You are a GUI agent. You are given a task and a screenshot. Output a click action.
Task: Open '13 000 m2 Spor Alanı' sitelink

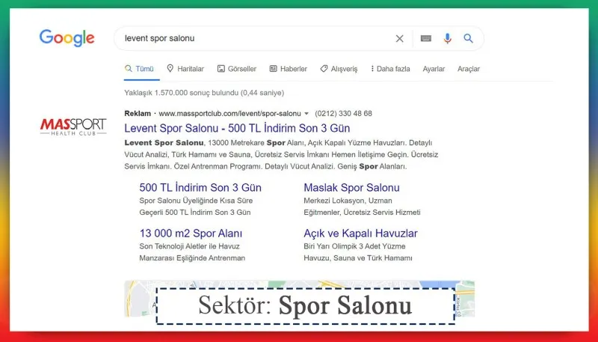click(x=191, y=233)
